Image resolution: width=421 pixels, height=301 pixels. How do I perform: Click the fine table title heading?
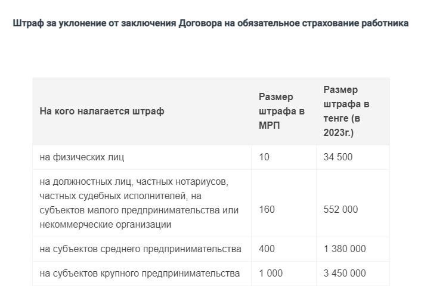(x=210, y=23)
